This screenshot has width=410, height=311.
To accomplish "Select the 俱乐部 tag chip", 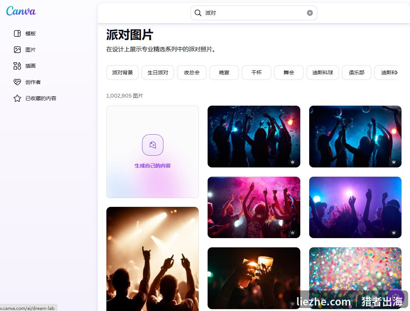I will tap(357, 73).
